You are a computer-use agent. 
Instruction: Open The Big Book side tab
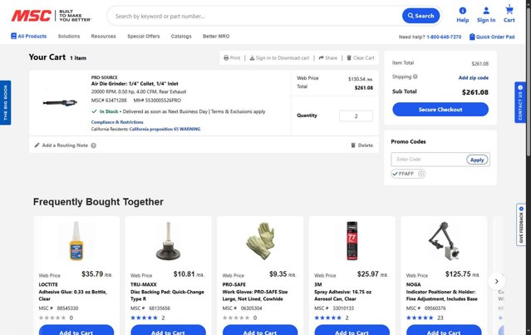[5, 102]
